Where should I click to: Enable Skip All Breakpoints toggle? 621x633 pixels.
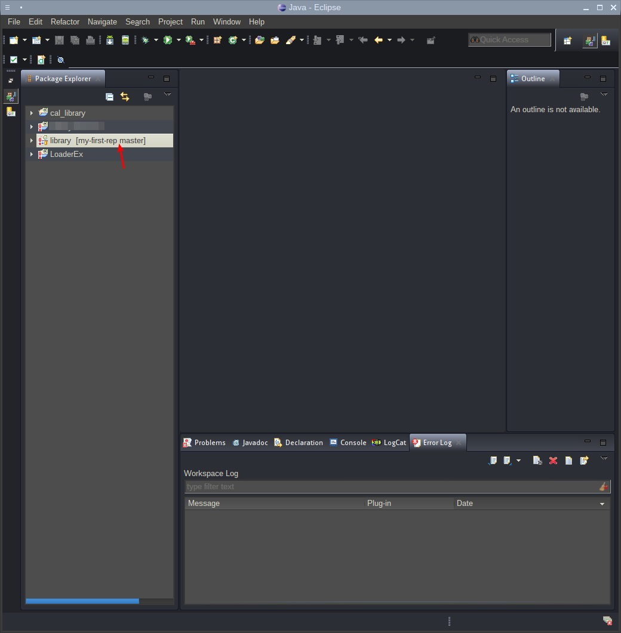[59, 59]
